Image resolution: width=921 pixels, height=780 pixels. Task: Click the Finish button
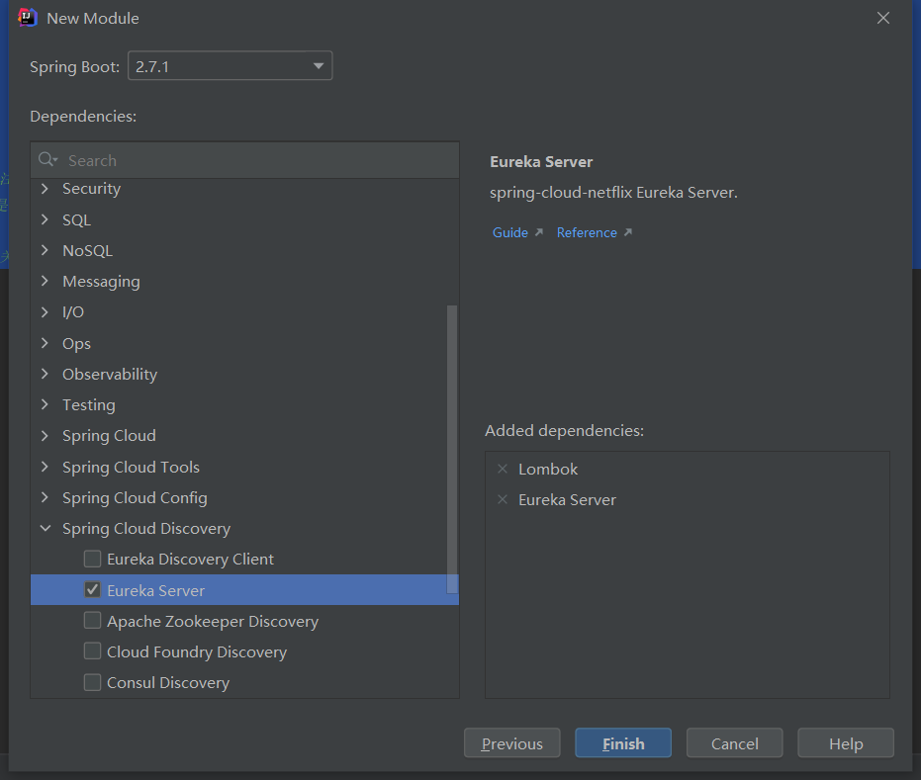[x=623, y=743]
